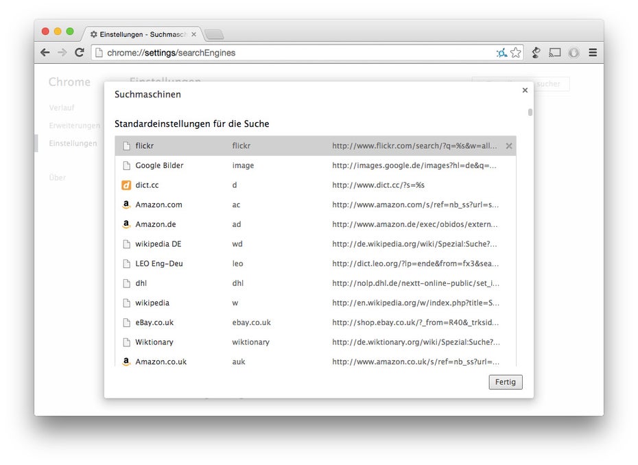Open Einstellungen in the sidebar
Screen dimensions: 638x465
tap(73, 143)
